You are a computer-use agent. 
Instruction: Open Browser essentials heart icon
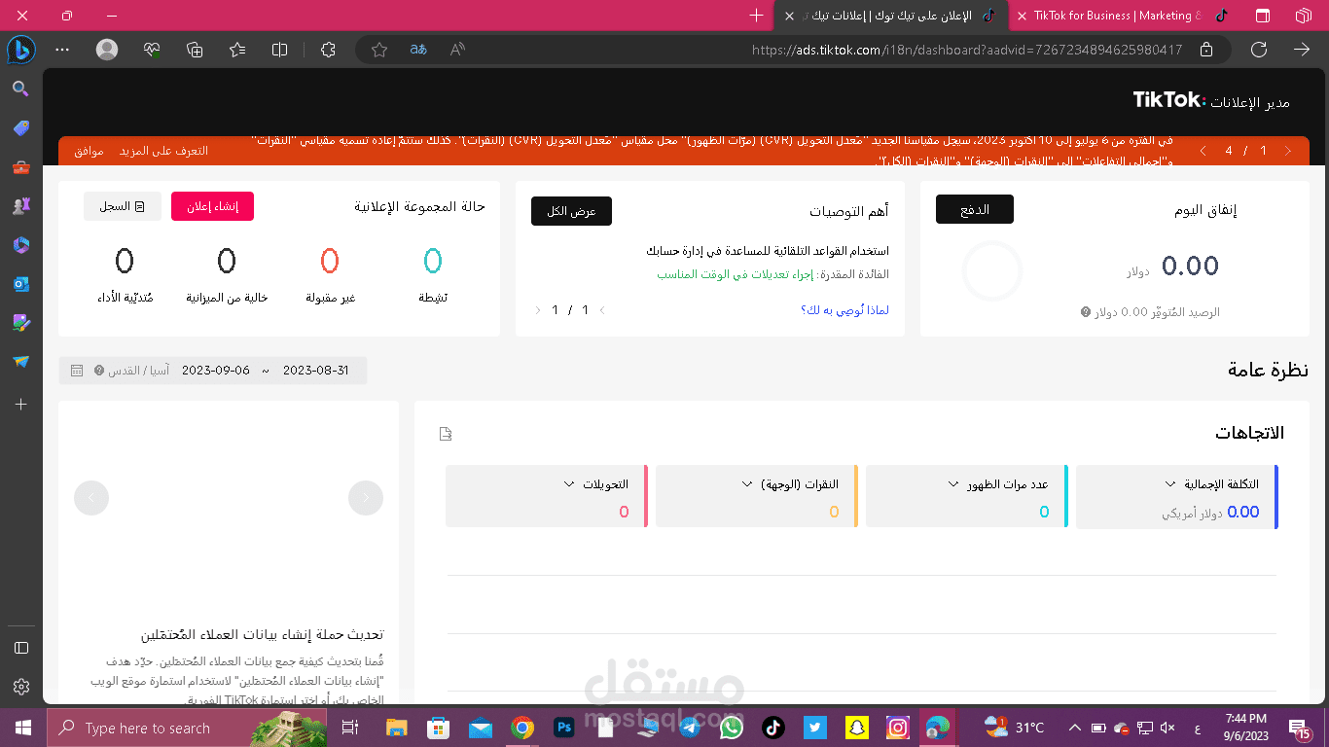point(152,50)
